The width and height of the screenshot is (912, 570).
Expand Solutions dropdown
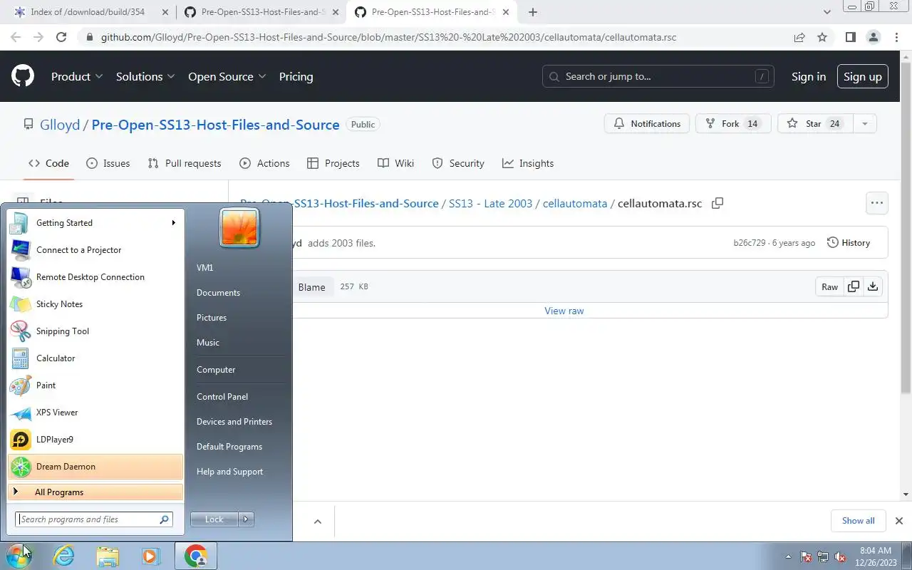click(146, 76)
